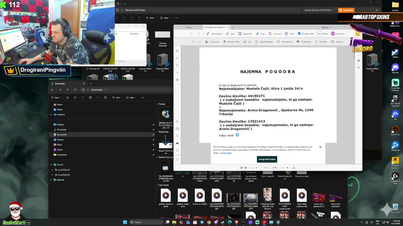Select the Rename icon in Downloads toolbar
Screen dimensions: 403x226
coord(90,98)
